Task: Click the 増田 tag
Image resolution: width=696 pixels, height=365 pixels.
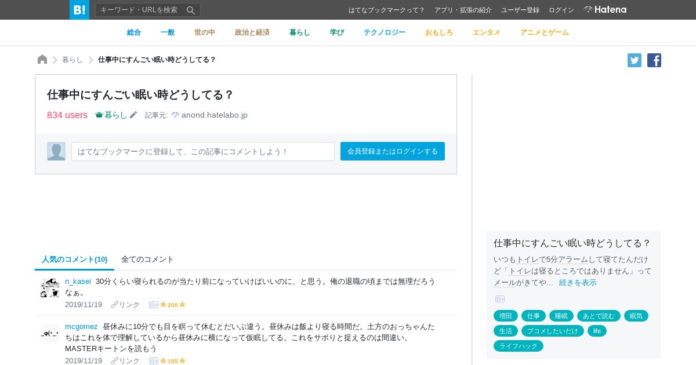Action: point(506,316)
